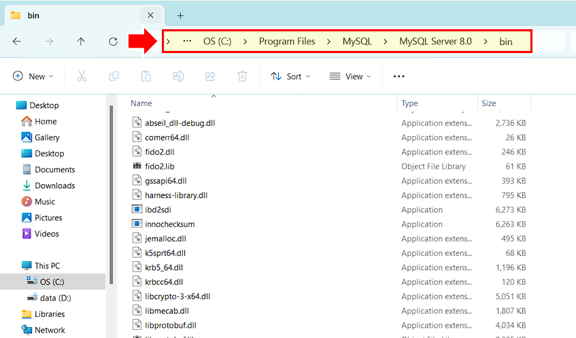Screen dimensions: 576x338
Task: Click the bin breadcrumb segment
Action: pyautogui.click(x=506, y=41)
